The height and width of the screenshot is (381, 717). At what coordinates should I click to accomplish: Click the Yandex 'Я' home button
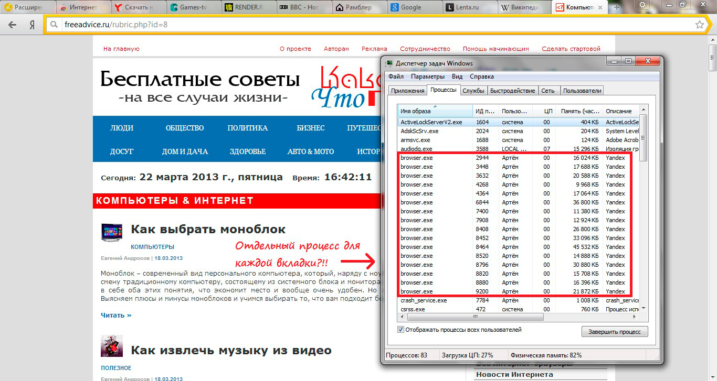click(32, 25)
